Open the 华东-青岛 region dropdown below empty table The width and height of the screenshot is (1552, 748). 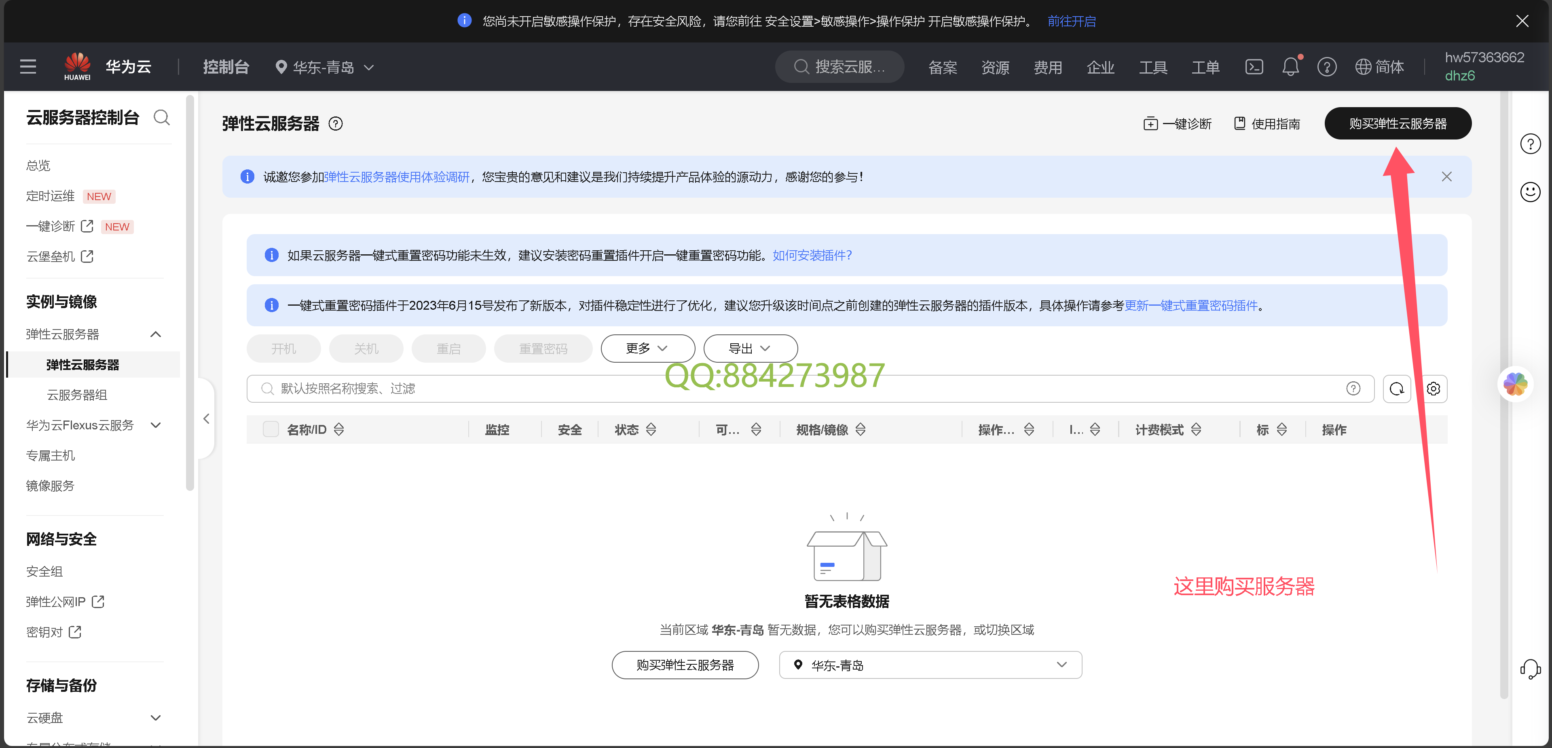coord(930,665)
